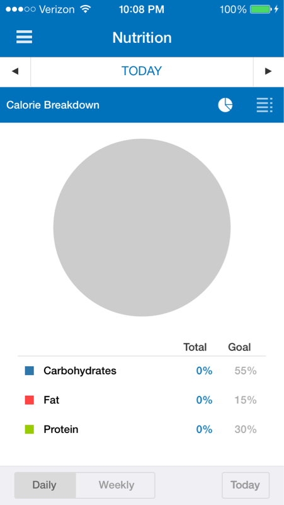Select the Weekly segment

pos(116,485)
